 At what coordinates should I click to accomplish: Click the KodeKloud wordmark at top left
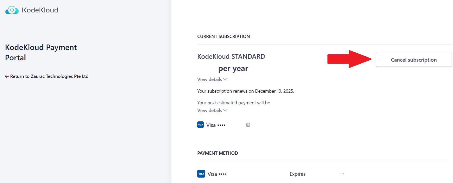[x=40, y=10]
